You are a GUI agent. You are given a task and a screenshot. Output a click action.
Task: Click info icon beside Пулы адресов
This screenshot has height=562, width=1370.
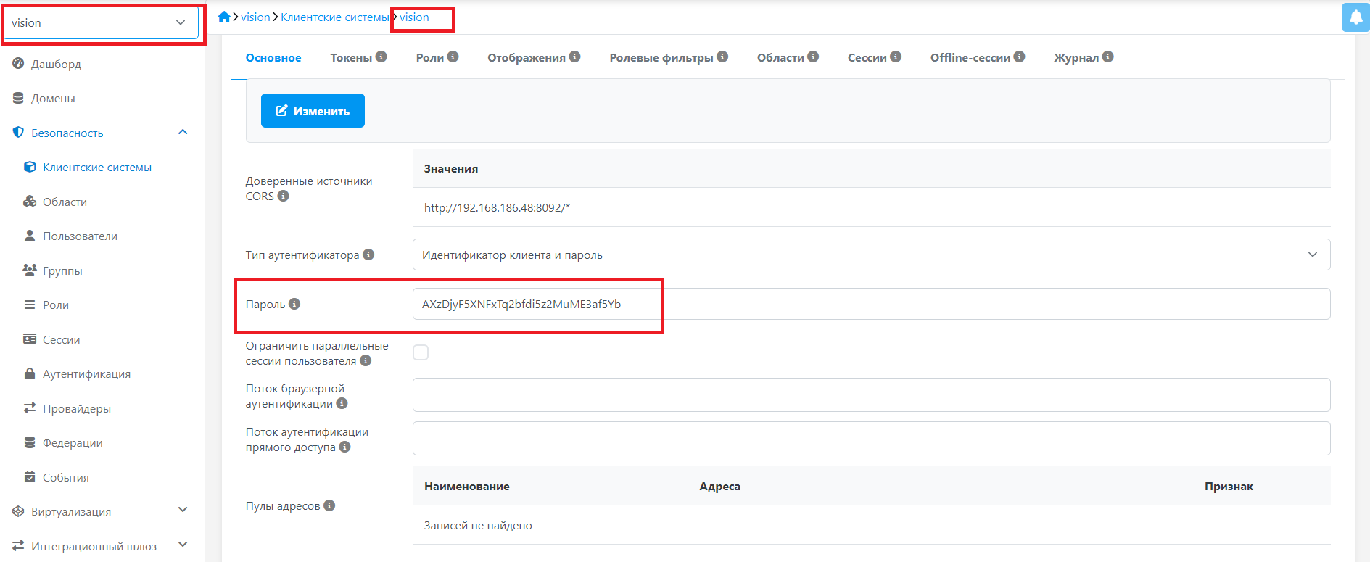coord(329,505)
